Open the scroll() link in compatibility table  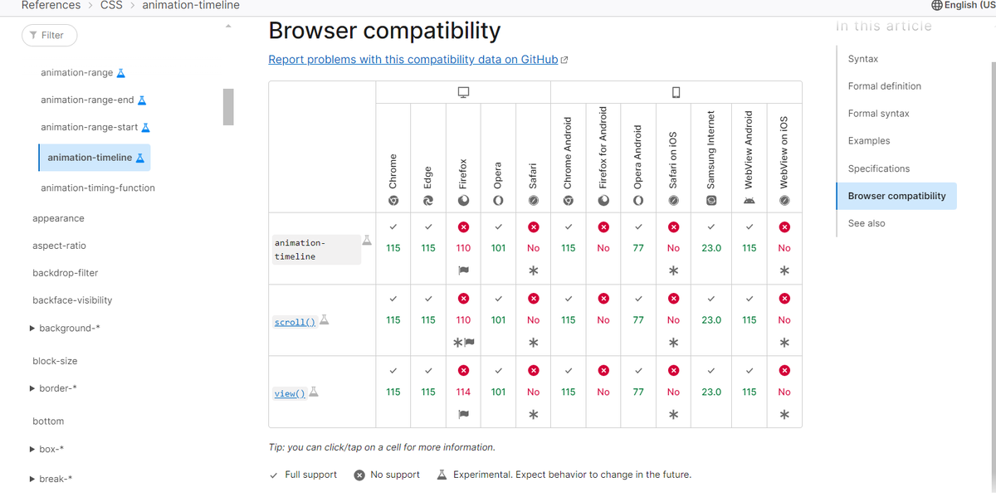(295, 322)
